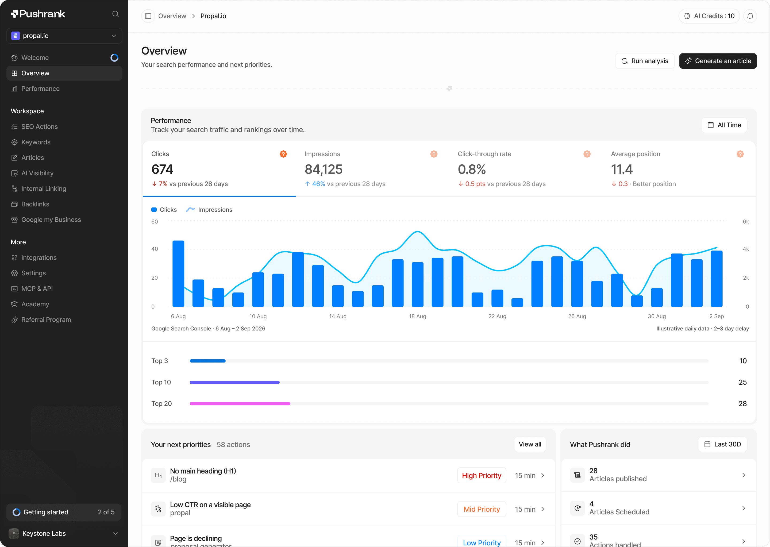Click the Run analysis button
Viewport: 770px width, 547px height.
pyautogui.click(x=645, y=61)
